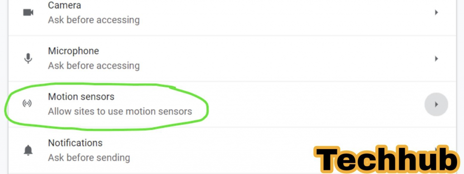Open the Microphone permission row

click(x=232, y=58)
